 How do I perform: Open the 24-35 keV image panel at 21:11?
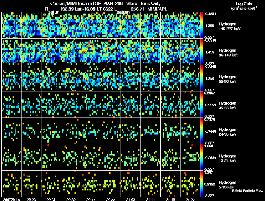[151, 131]
